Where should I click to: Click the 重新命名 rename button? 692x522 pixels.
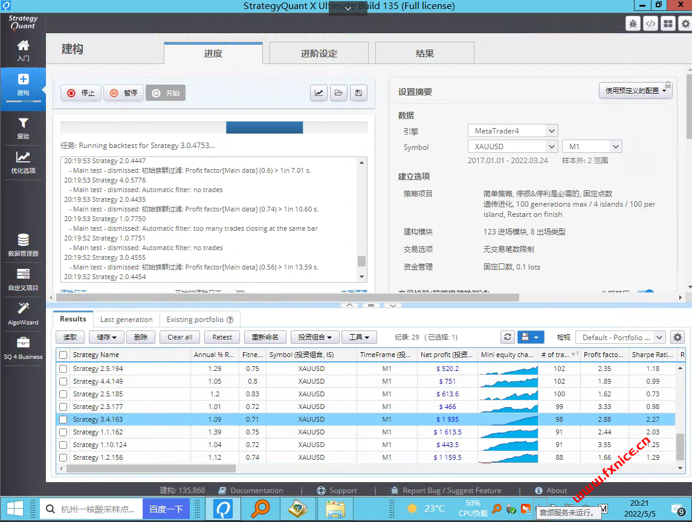pyautogui.click(x=265, y=337)
